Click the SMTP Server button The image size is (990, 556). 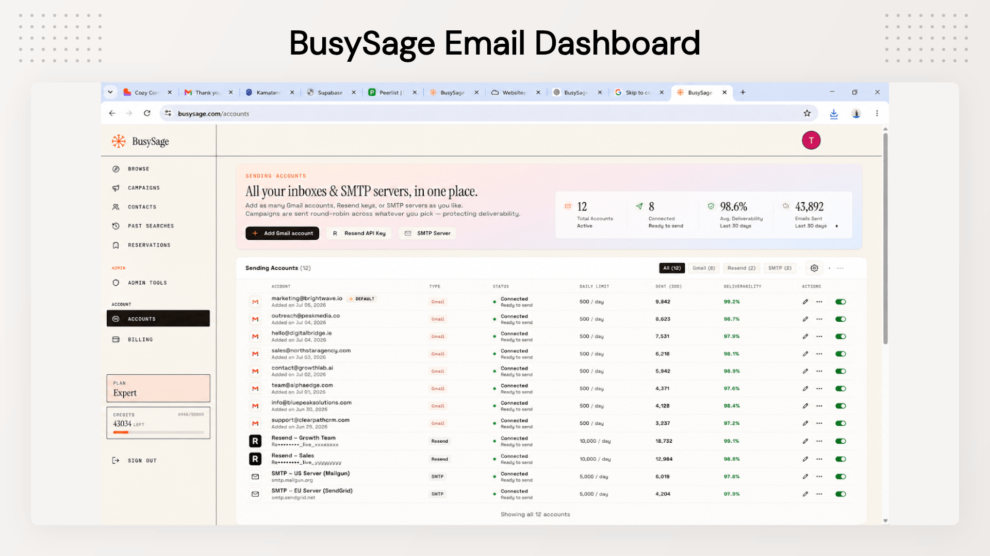427,233
